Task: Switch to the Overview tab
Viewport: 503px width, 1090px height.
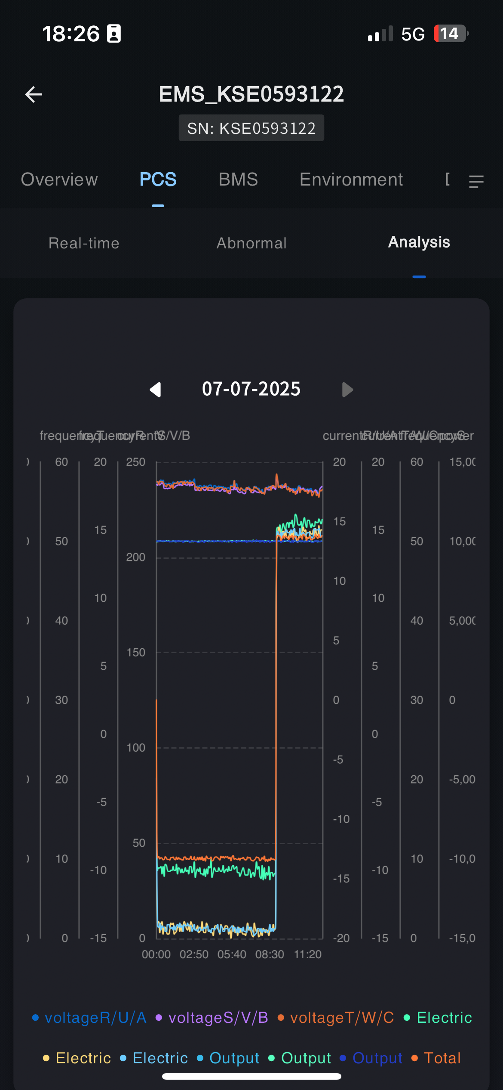Action: click(59, 180)
